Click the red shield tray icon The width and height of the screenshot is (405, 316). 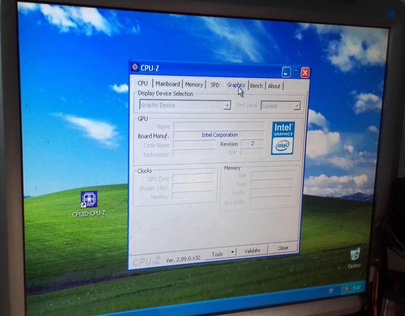pos(347,289)
